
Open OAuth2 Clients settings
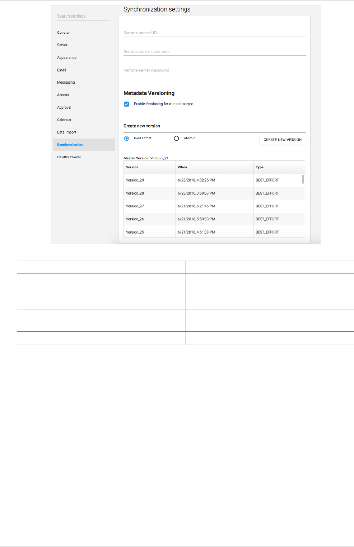coord(69,157)
